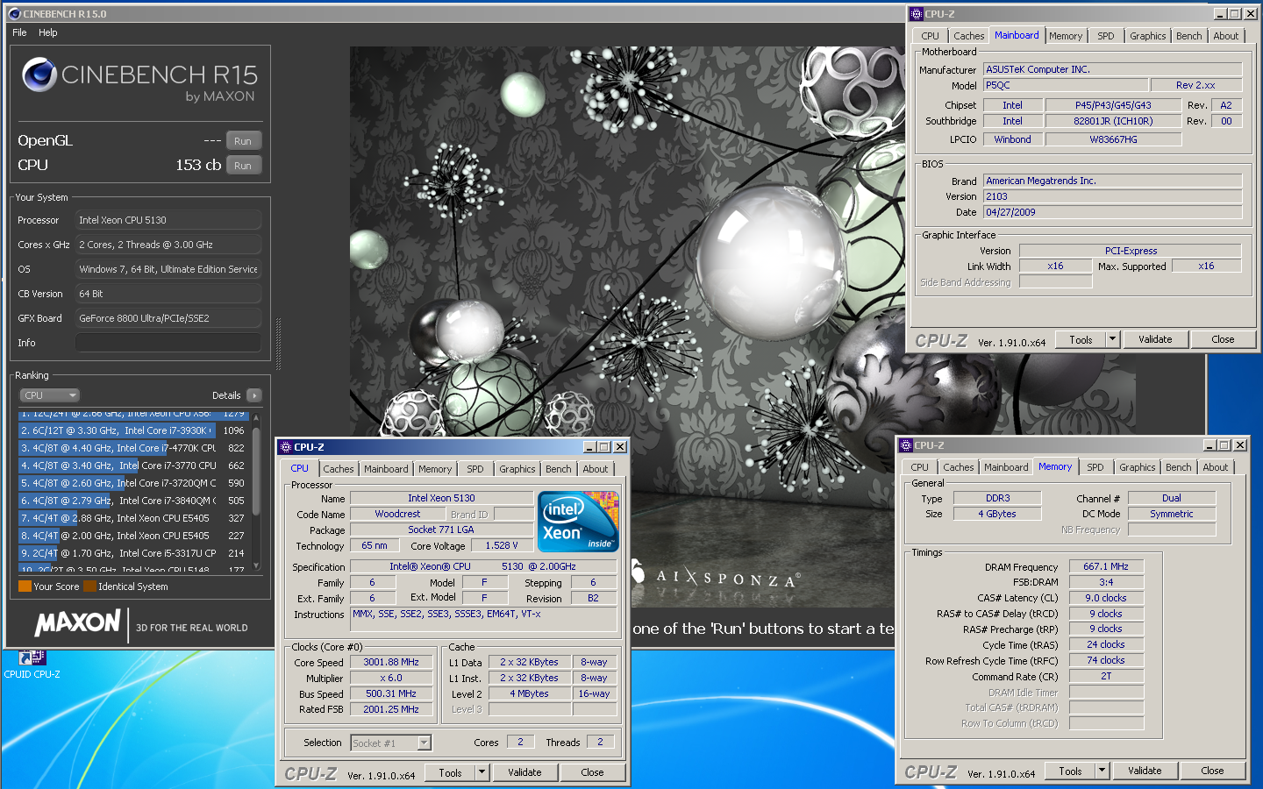Open the CPUID CPU-Z desktop shortcut icon
The height and width of the screenshot is (789, 1263).
click(32, 658)
